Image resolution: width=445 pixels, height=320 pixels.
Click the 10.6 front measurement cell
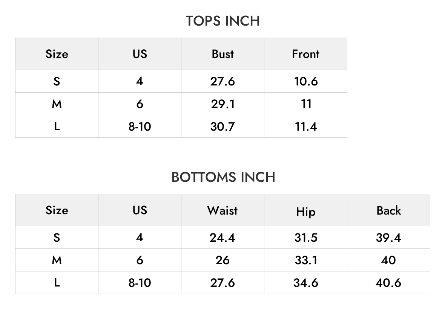305,81
